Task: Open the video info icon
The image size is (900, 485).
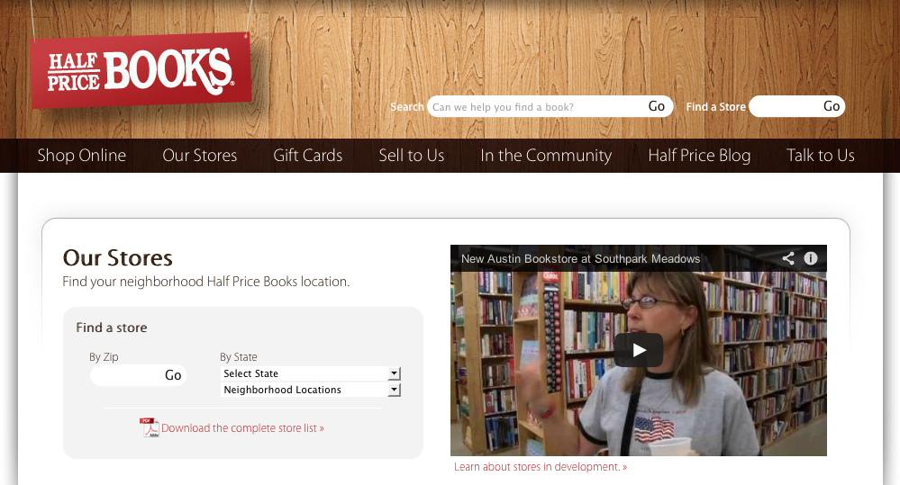Action: 811,258
